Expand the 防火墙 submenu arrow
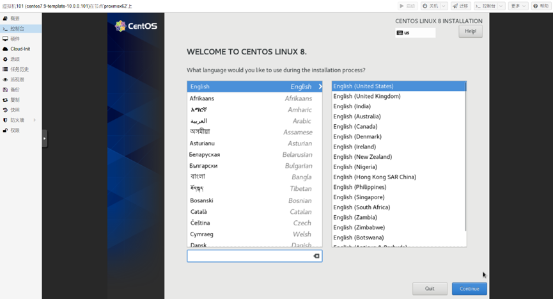This screenshot has height=299, width=553. pos(35,120)
